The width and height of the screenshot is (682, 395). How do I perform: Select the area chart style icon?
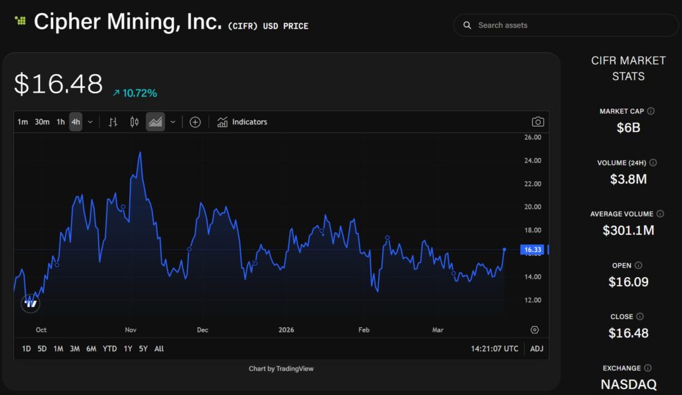[x=155, y=122]
